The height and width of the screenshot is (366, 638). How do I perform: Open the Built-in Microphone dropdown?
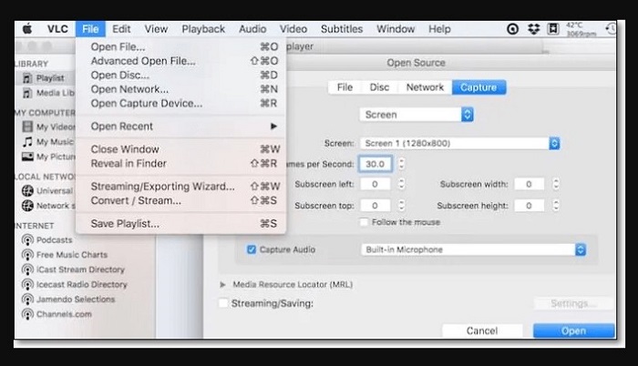474,249
